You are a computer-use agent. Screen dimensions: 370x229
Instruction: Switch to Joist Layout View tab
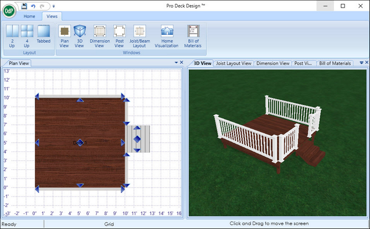click(x=234, y=63)
